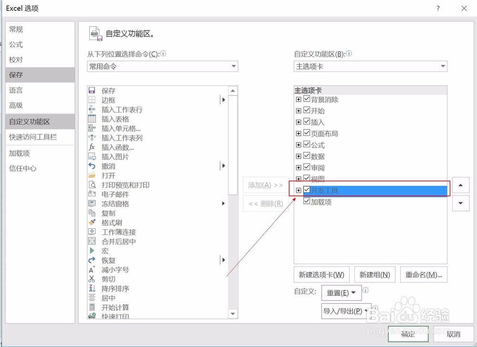
Task: Click the 新建选项卡(W) button
Action: click(x=321, y=275)
